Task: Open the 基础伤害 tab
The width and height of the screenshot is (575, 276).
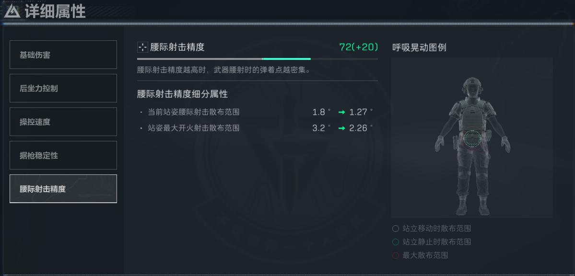Action: pos(63,55)
